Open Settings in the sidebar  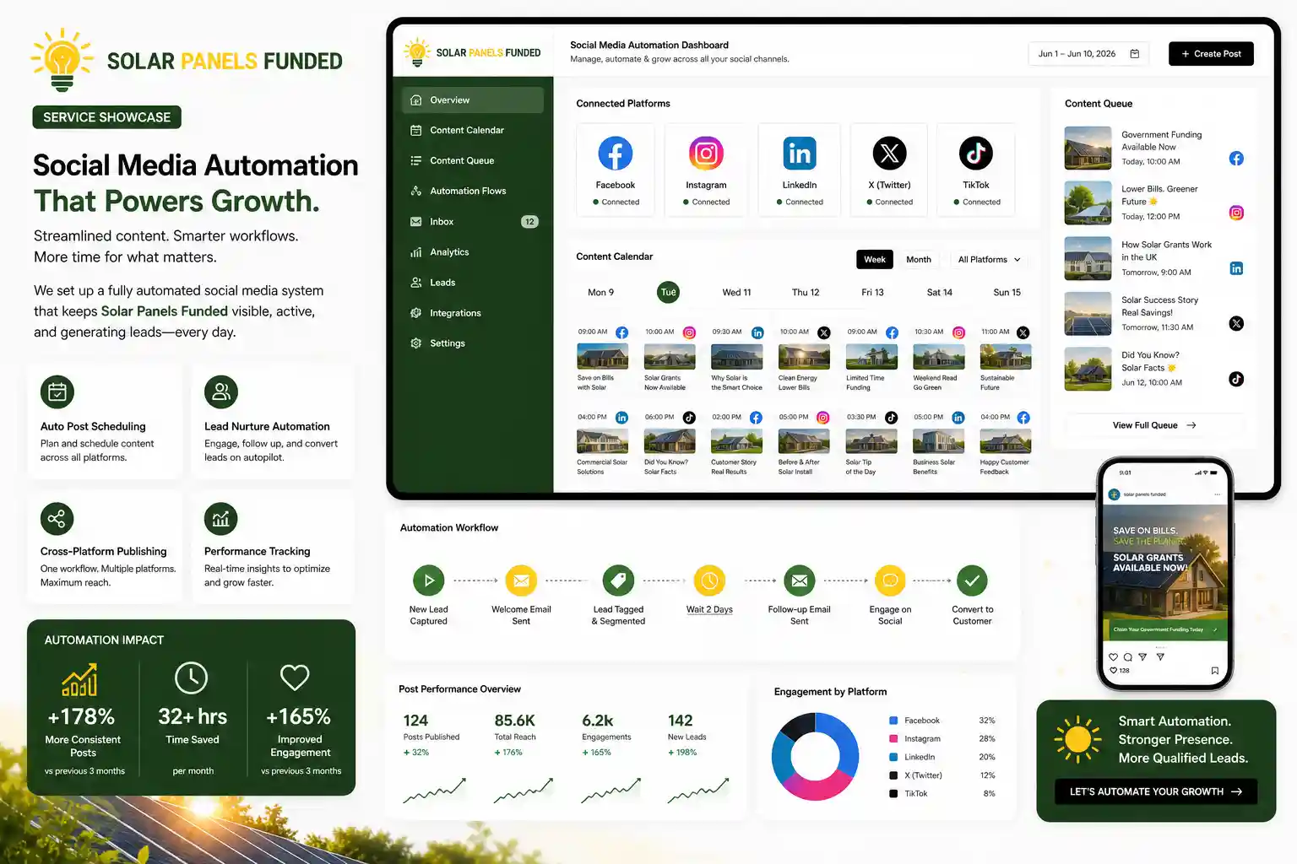473,343
